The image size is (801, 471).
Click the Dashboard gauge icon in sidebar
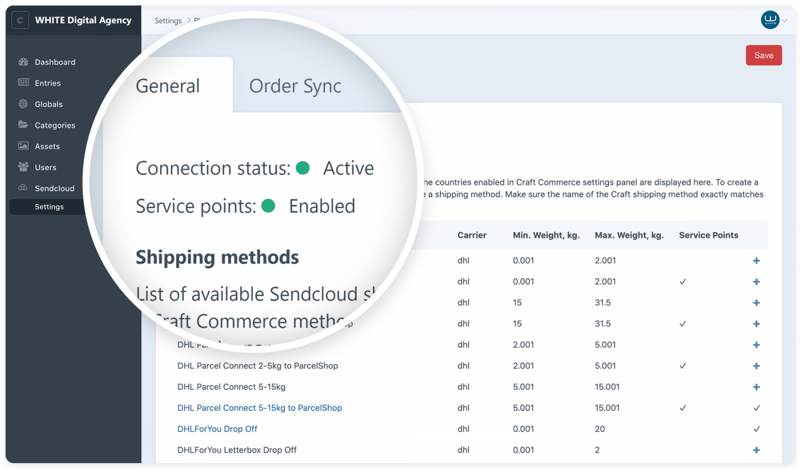(23, 62)
